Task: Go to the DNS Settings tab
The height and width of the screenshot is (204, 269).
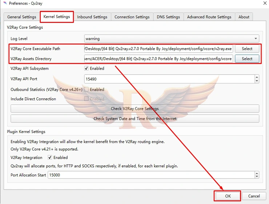Action: (x=168, y=17)
